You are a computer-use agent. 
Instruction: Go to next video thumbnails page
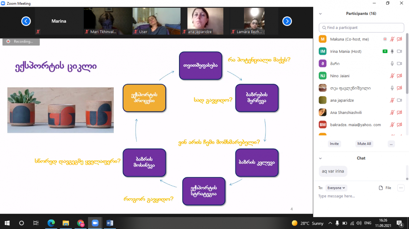tap(287, 21)
